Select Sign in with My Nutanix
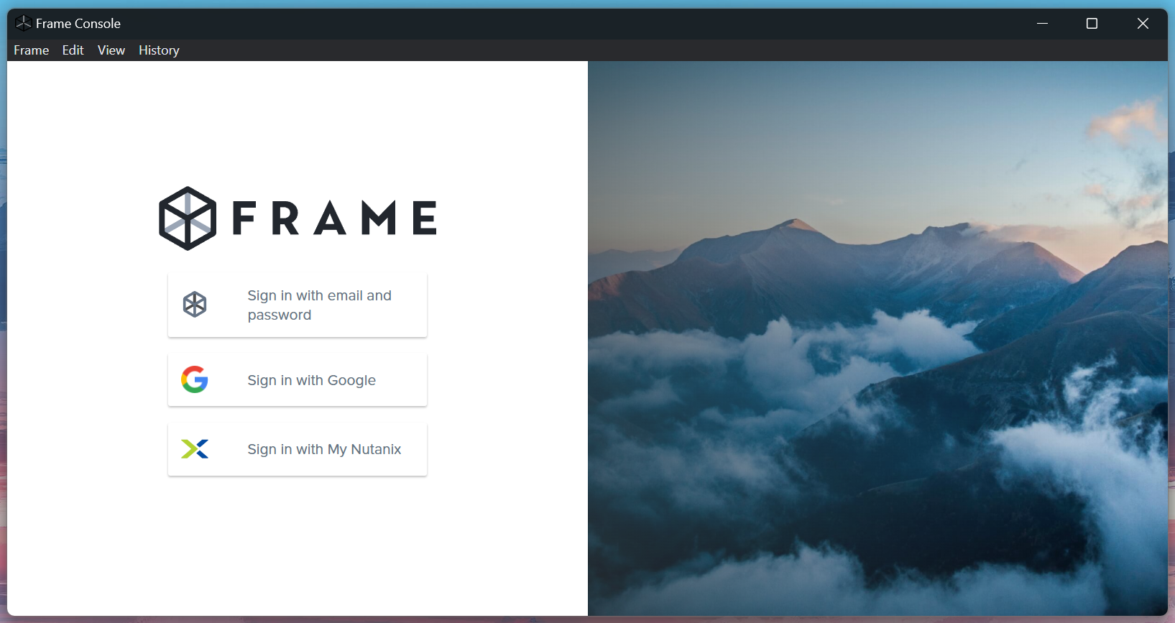 pyautogui.click(x=324, y=449)
